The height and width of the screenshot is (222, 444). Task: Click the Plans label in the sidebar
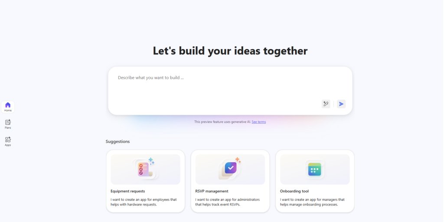8,128
